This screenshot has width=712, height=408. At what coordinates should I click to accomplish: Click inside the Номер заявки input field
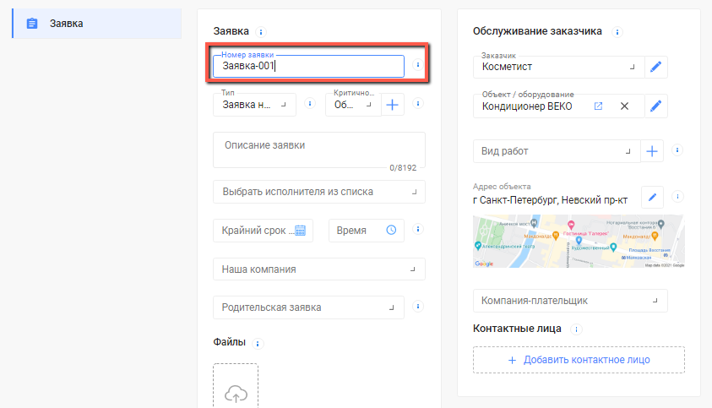[x=308, y=67]
